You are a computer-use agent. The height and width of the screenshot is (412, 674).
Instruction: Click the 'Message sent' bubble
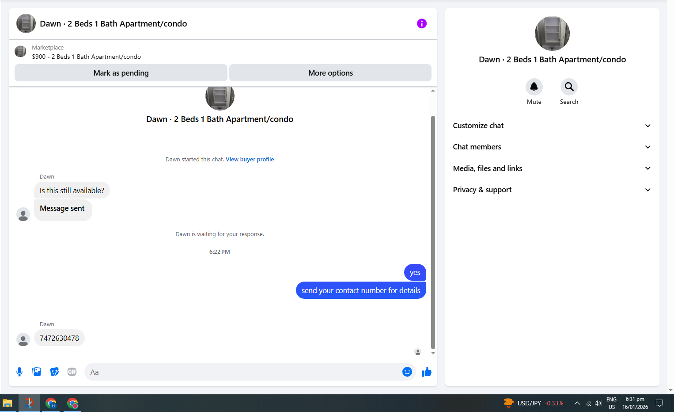(x=63, y=210)
